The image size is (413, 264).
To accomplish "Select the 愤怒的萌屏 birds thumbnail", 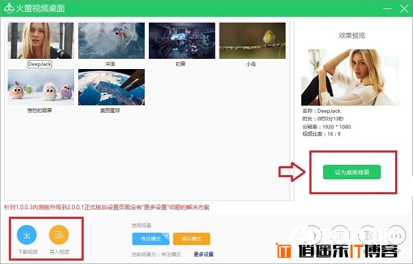I will point(41,88).
